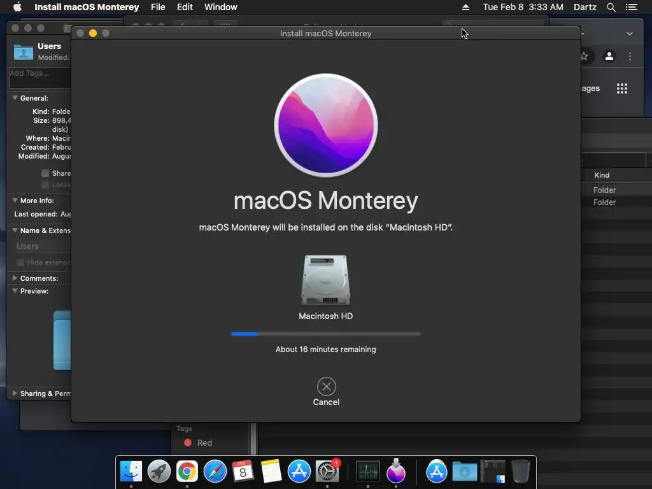Collapse the Name & Extension section
The height and width of the screenshot is (489, 652).
[x=15, y=230]
